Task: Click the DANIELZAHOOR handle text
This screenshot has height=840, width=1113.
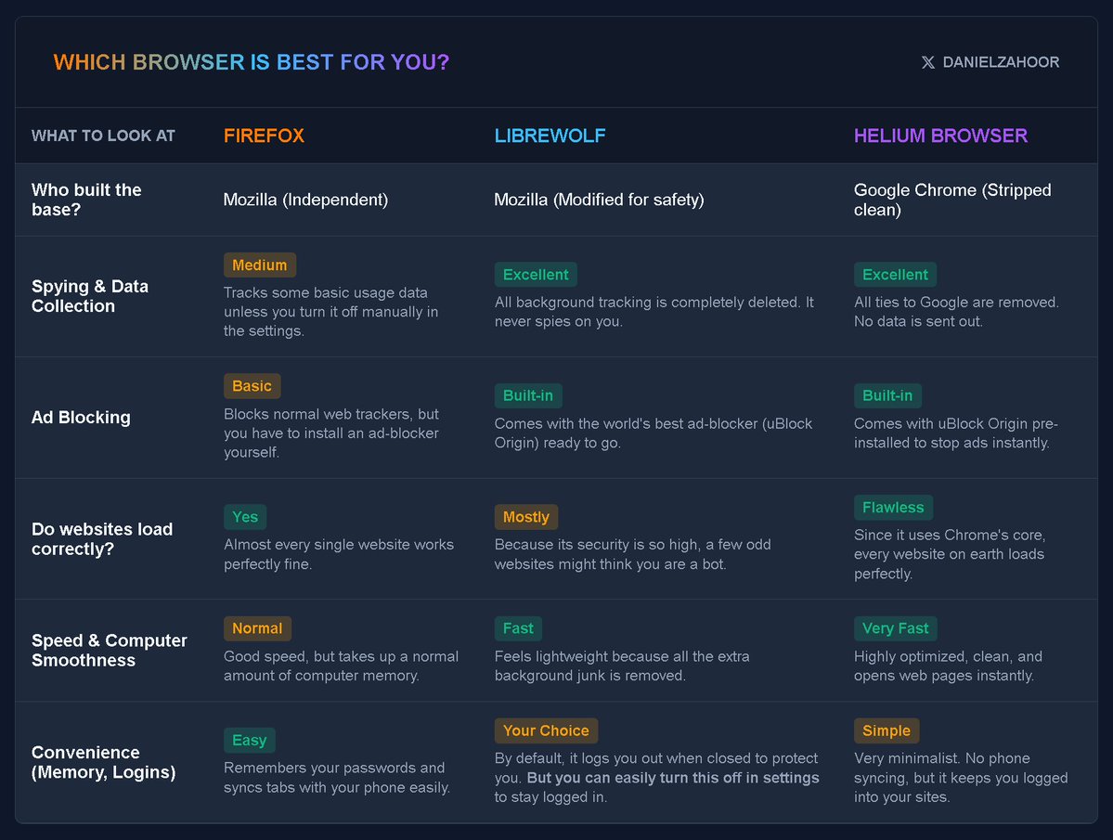Action: [x=1001, y=62]
